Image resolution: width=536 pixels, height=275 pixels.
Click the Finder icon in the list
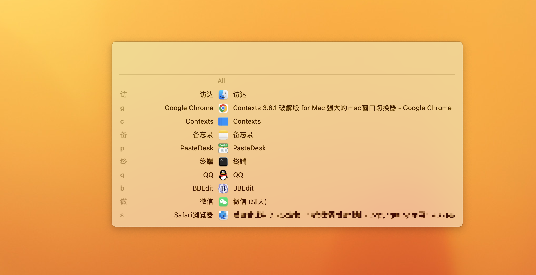223,94
